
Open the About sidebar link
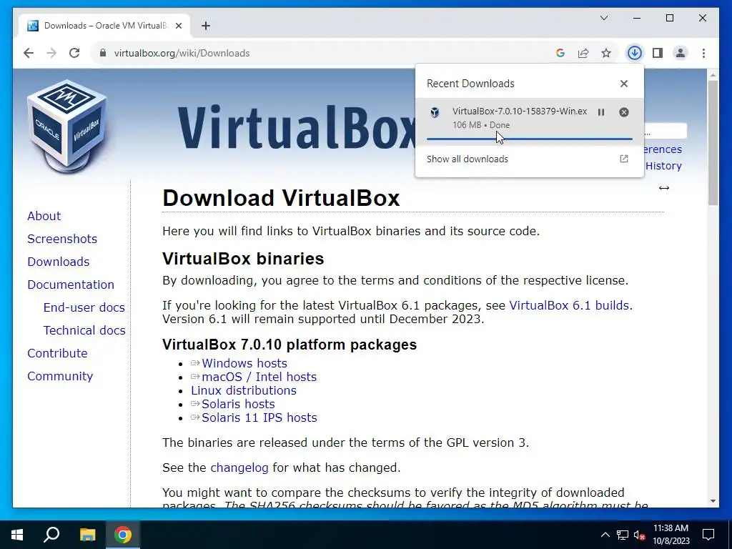click(x=44, y=216)
